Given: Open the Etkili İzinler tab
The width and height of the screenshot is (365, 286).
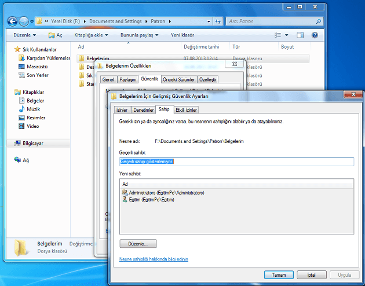Looking at the screenshot, I should pyautogui.click(x=187, y=109).
